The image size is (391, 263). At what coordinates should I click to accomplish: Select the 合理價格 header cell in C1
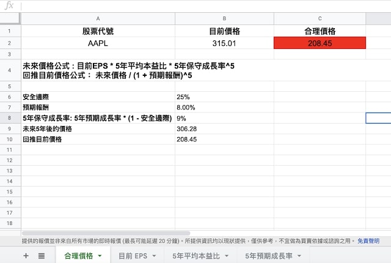pyautogui.click(x=320, y=31)
